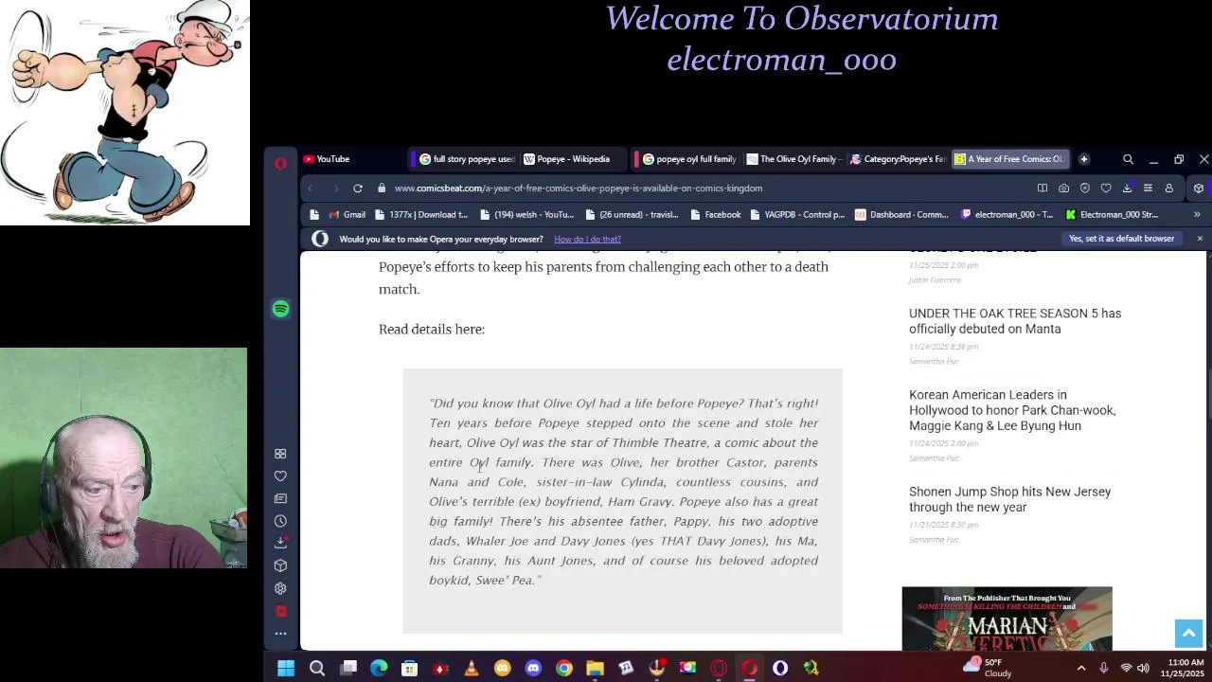Click 'How do I do that?' link
The width and height of the screenshot is (1212, 682).
[x=587, y=239]
